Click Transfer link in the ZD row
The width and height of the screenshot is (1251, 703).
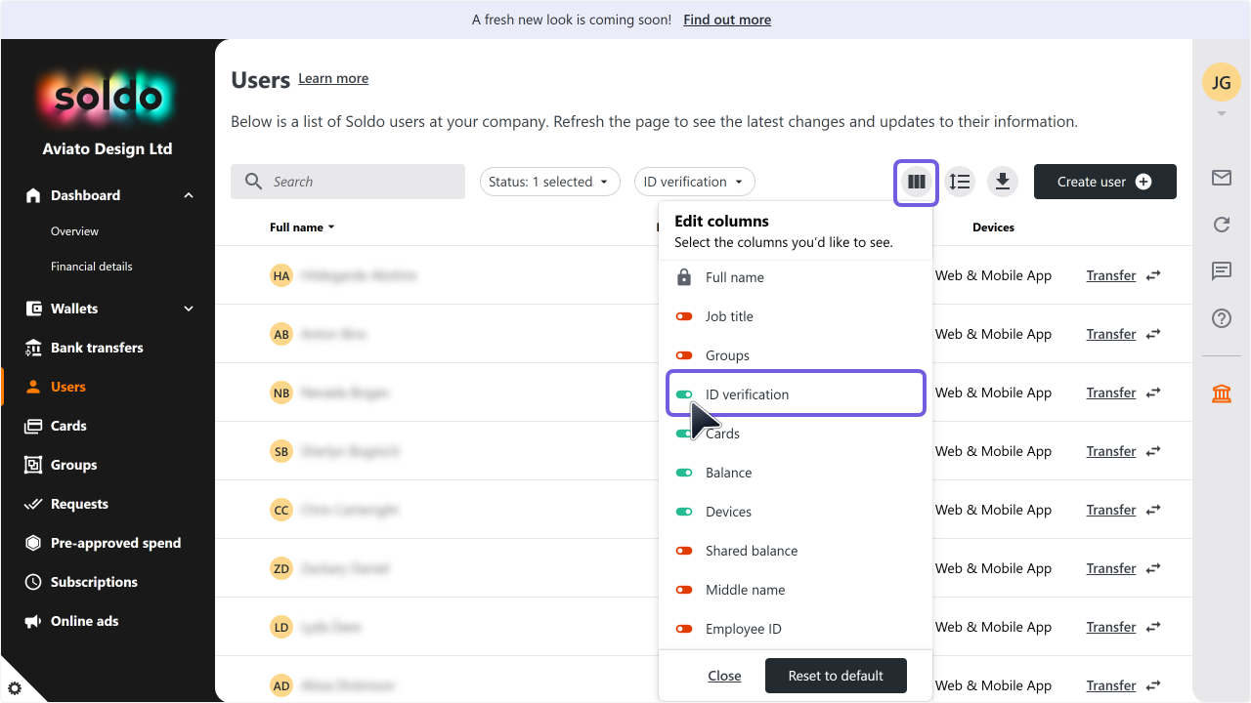(1111, 568)
